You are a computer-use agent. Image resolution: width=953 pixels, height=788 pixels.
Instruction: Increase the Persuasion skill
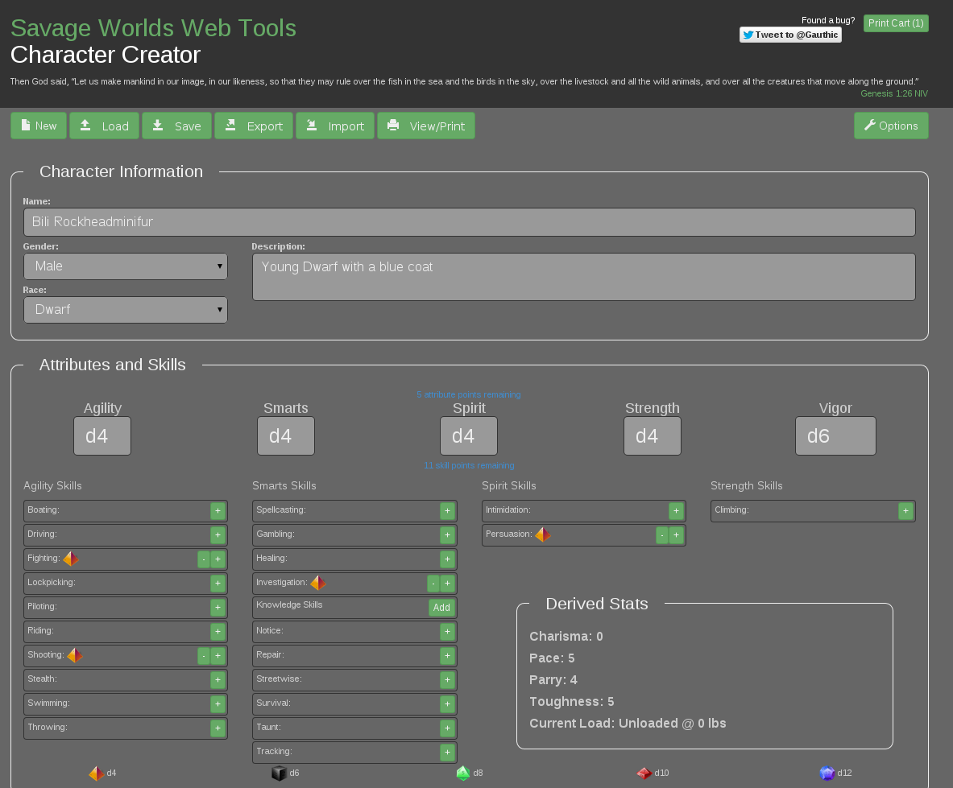pyautogui.click(x=677, y=534)
